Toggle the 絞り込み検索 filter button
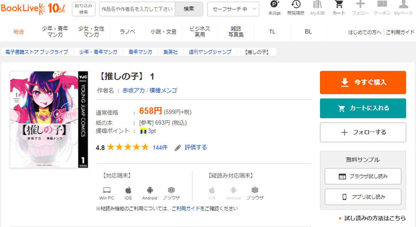416x227 pixels. [x=84, y=9]
